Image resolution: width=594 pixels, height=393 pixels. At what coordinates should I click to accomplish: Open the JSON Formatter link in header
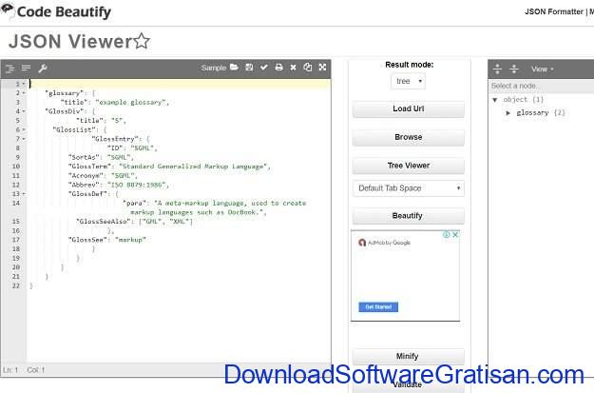554,11
